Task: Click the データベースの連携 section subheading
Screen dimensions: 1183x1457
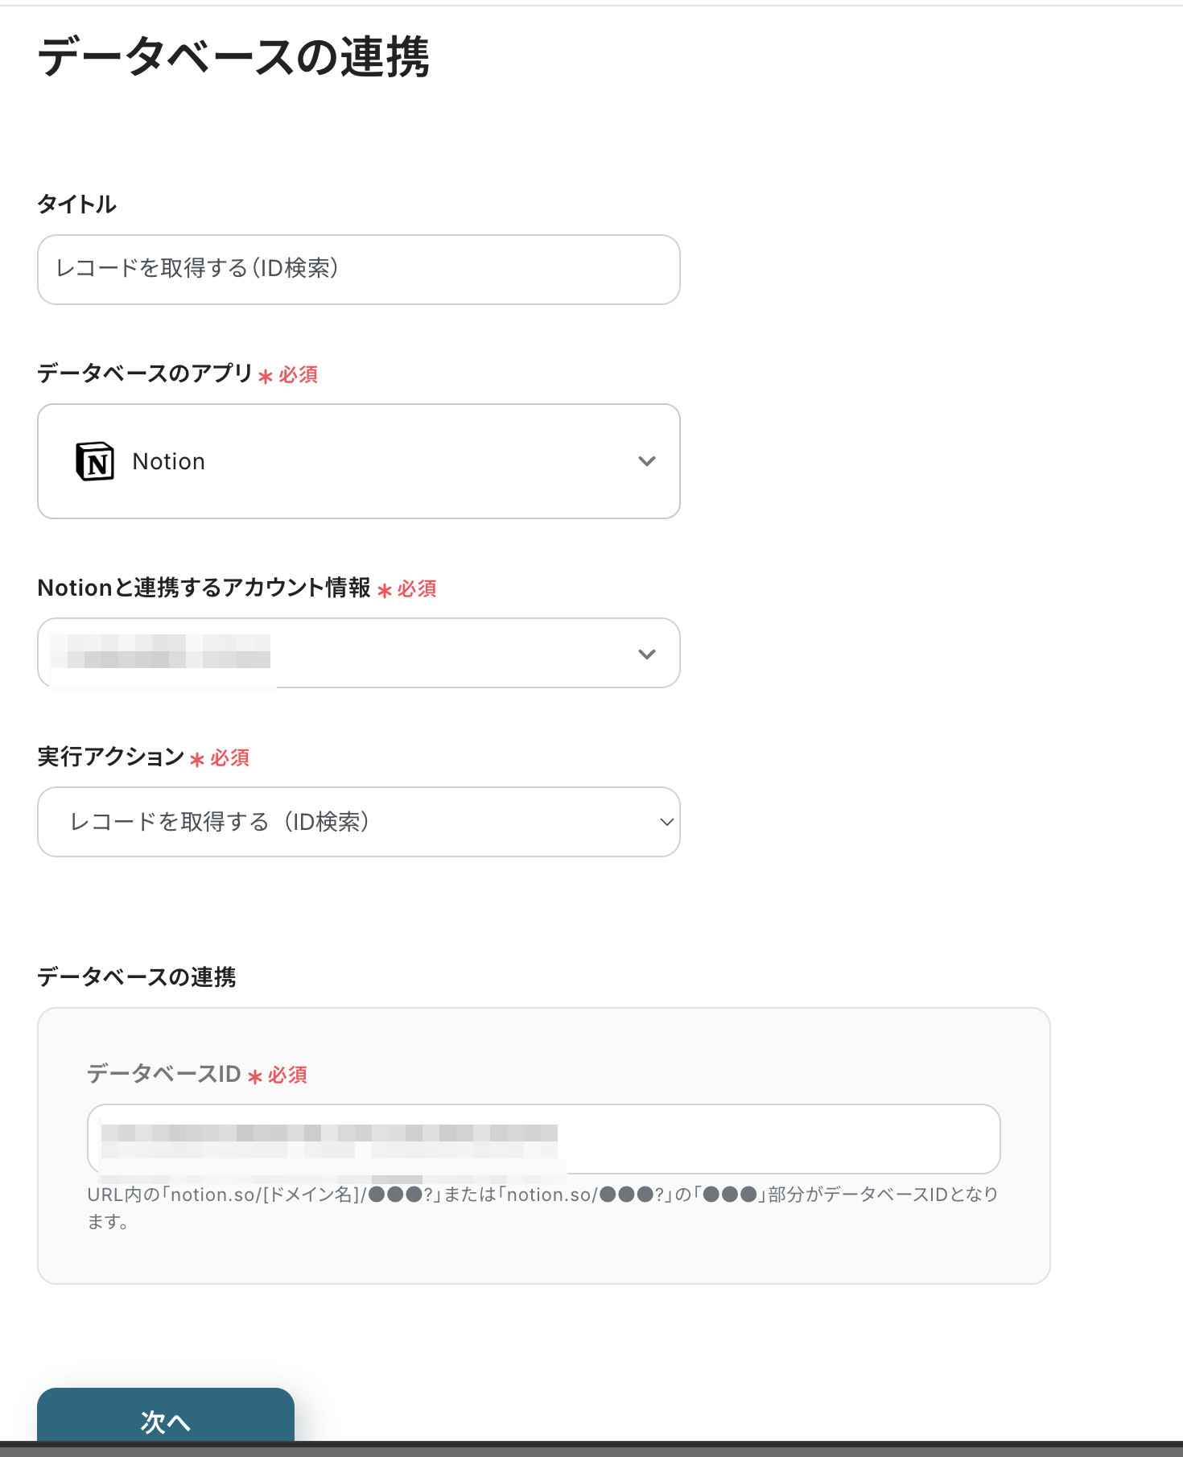Action: pyautogui.click(x=137, y=976)
